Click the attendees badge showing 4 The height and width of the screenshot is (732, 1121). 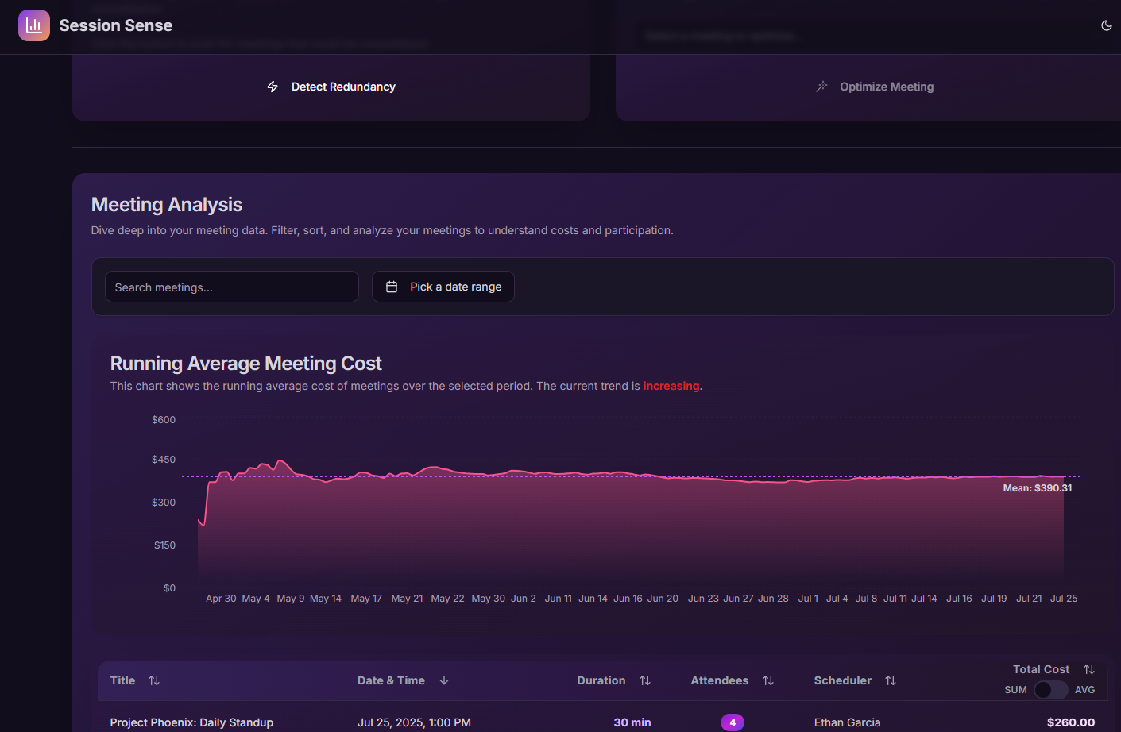(x=733, y=722)
